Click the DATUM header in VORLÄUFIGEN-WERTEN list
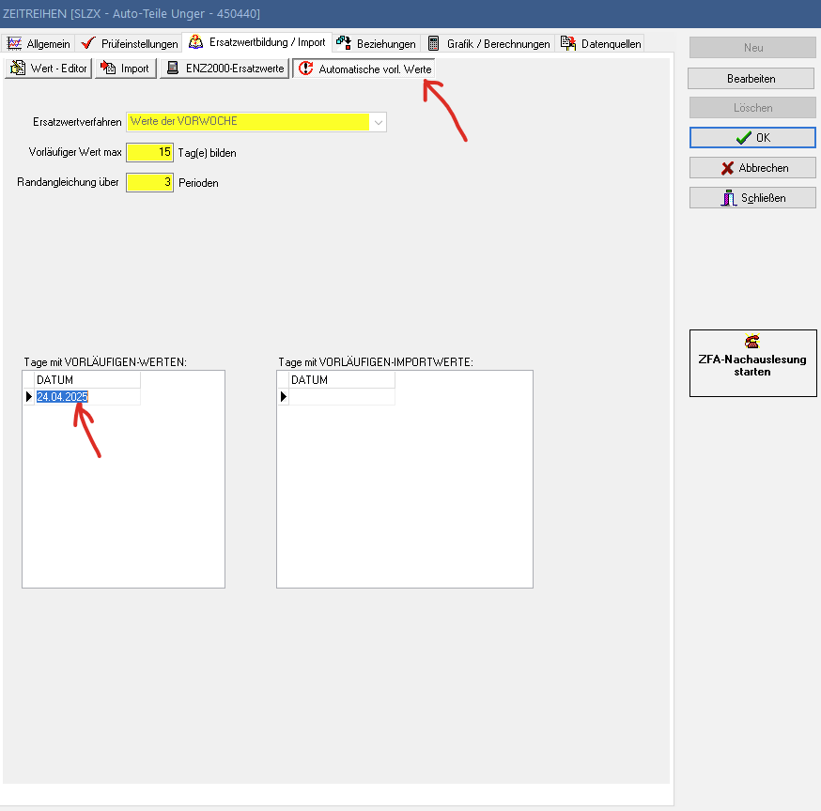The width and height of the screenshot is (821, 811). [86, 379]
